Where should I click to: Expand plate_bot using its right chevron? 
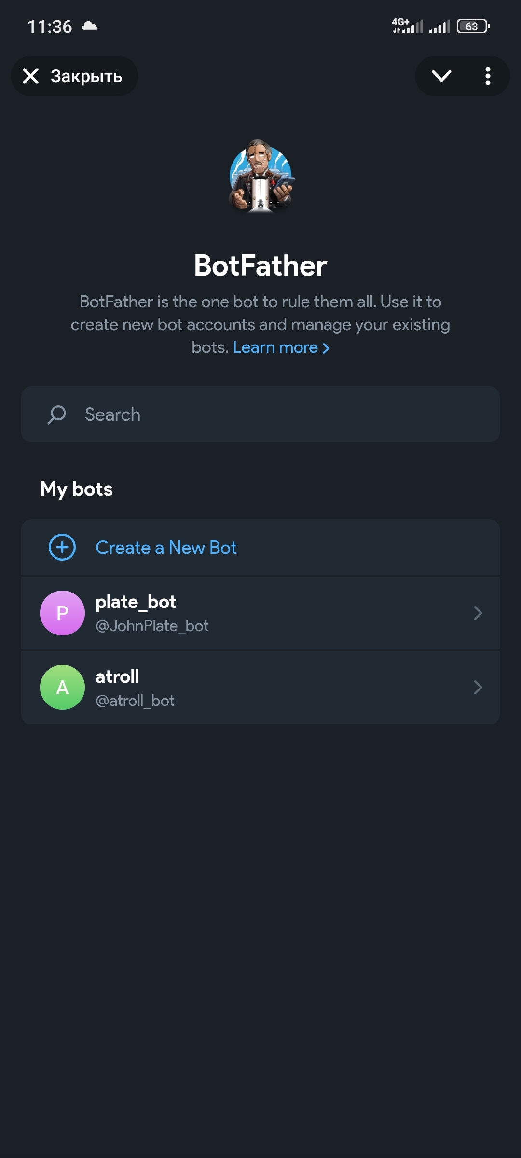(478, 613)
